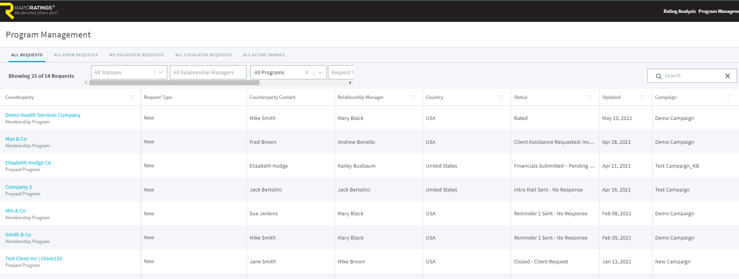Open Min & Co counterparty link

pos(16,211)
